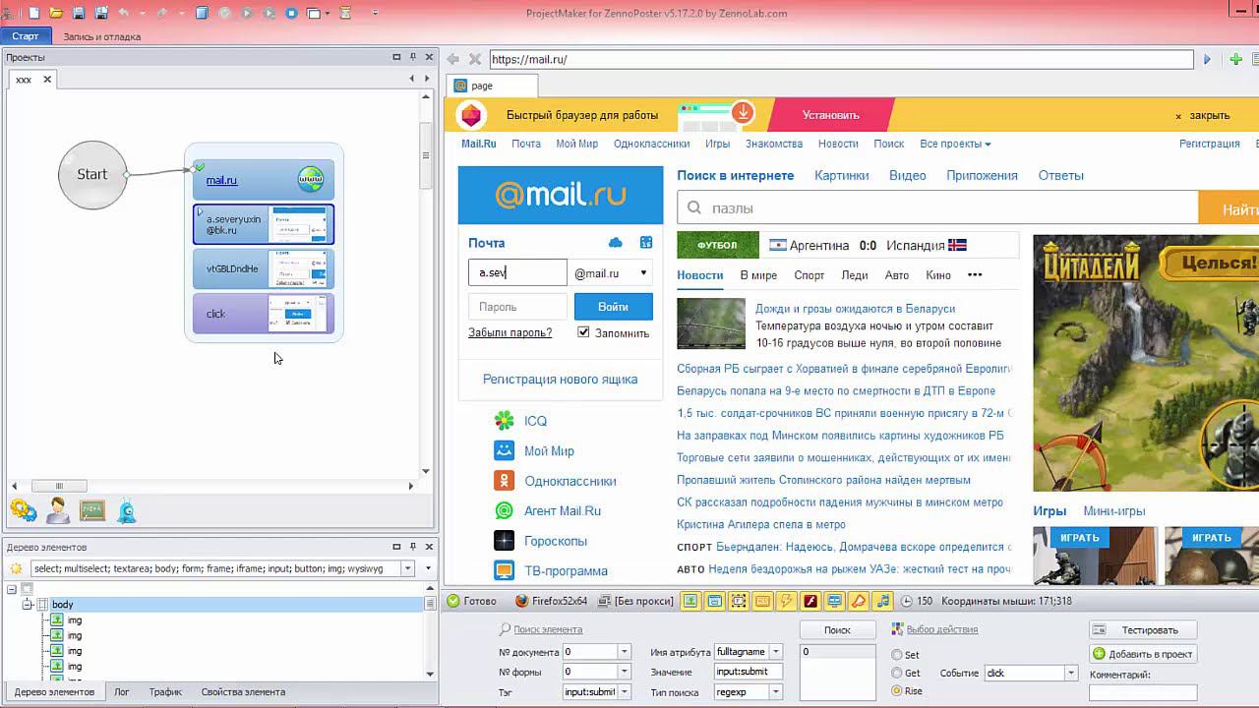Pin the Проекты panel with the pin icon
Image resolution: width=1259 pixels, height=708 pixels.
(x=413, y=57)
